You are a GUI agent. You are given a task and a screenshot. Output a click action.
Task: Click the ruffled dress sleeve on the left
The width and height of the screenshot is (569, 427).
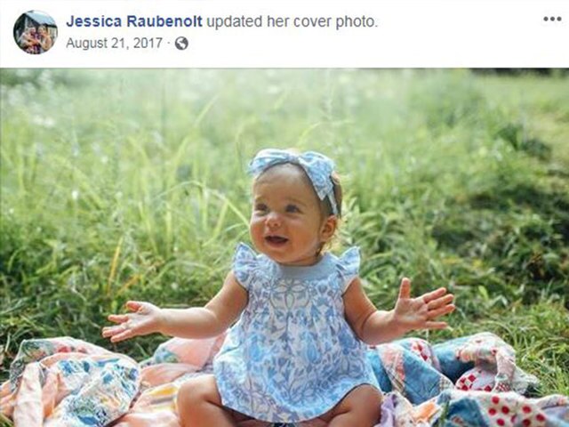coord(251,262)
